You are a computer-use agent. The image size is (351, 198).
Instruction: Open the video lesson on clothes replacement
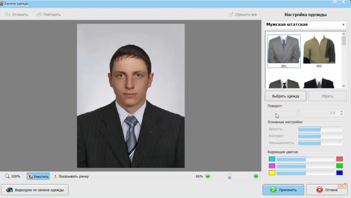tap(35, 190)
